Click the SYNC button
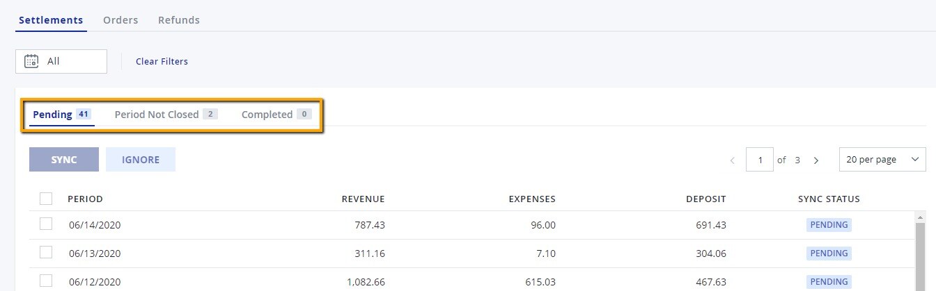The height and width of the screenshot is (291, 936). click(x=64, y=160)
